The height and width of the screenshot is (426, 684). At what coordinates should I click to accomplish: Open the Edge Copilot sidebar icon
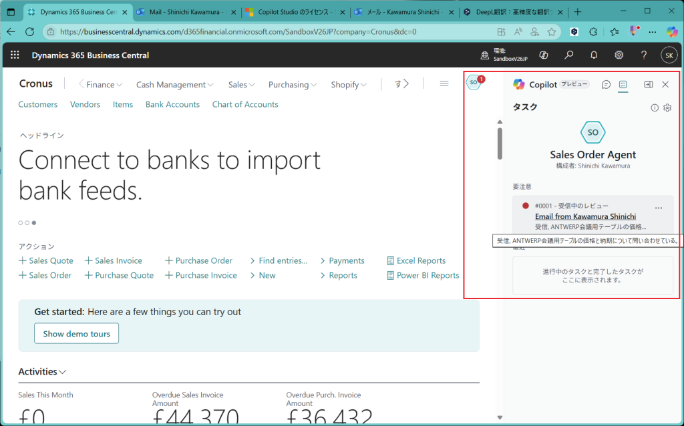(672, 32)
